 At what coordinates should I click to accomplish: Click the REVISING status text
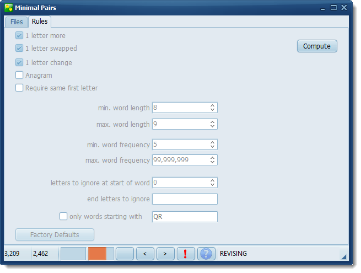(233, 254)
